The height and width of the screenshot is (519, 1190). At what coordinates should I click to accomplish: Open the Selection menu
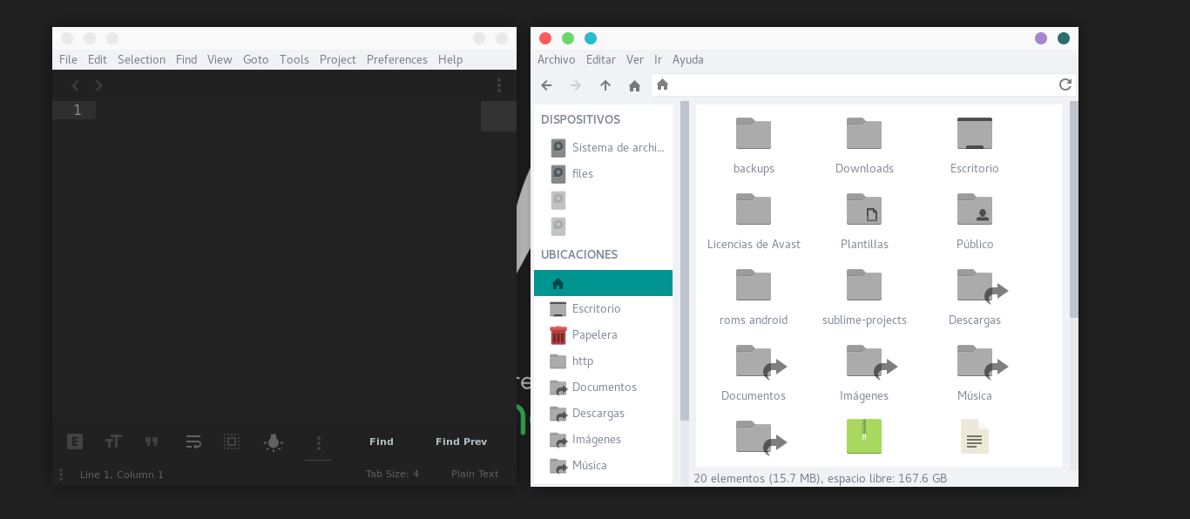click(x=141, y=59)
